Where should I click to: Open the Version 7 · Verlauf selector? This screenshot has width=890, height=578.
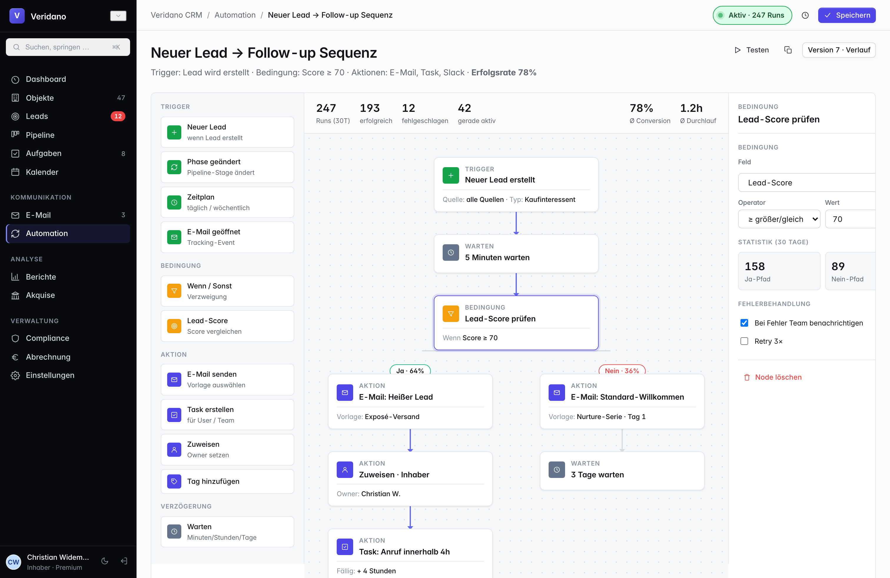coord(838,50)
